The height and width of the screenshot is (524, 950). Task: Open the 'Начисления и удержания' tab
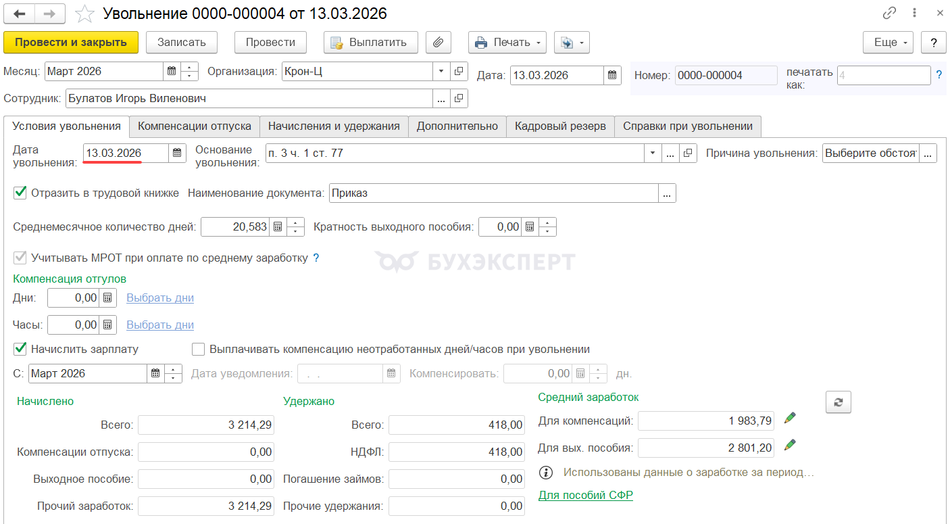(334, 126)
